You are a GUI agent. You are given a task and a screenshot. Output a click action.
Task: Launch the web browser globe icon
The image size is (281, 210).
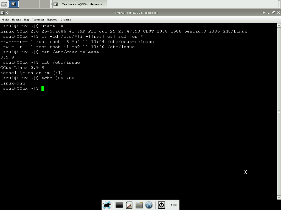tap(149, 205)
